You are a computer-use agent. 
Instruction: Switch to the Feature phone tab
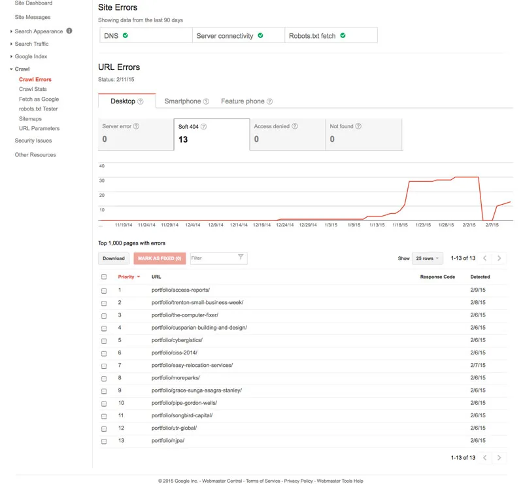click(x=246, y=101)
